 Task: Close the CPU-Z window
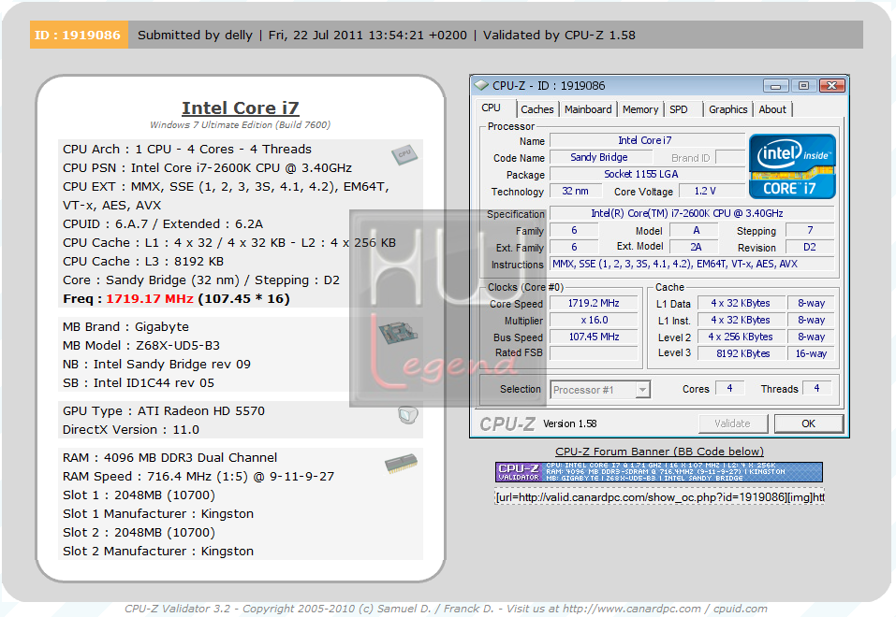coord(832,86)
